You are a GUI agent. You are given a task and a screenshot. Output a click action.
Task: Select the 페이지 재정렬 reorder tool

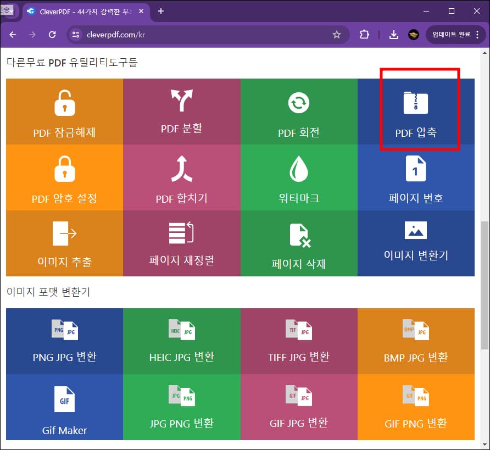(181, 243)
